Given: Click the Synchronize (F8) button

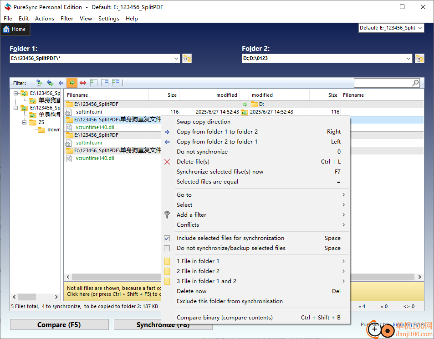Looking at the screenshot, I should 163,324.
